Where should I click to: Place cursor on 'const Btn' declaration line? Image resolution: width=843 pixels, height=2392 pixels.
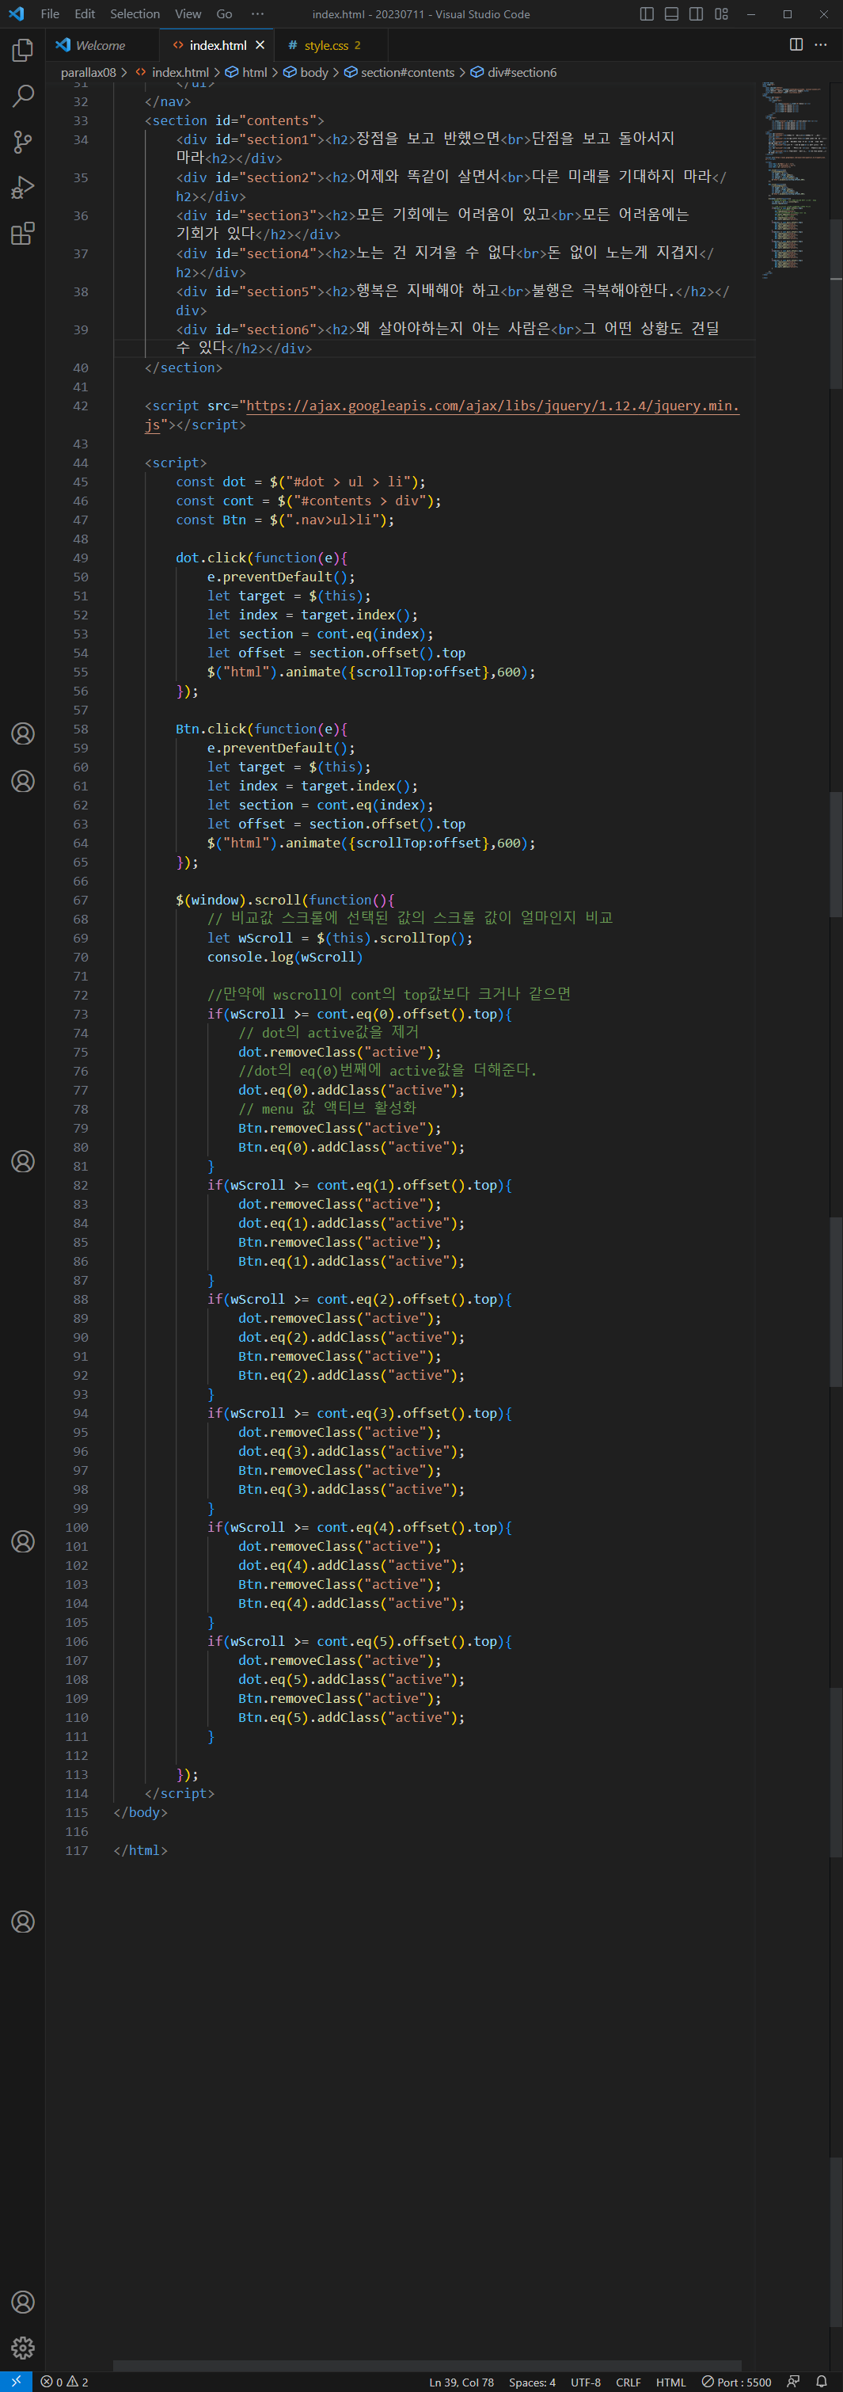click(x=285, y=520)
